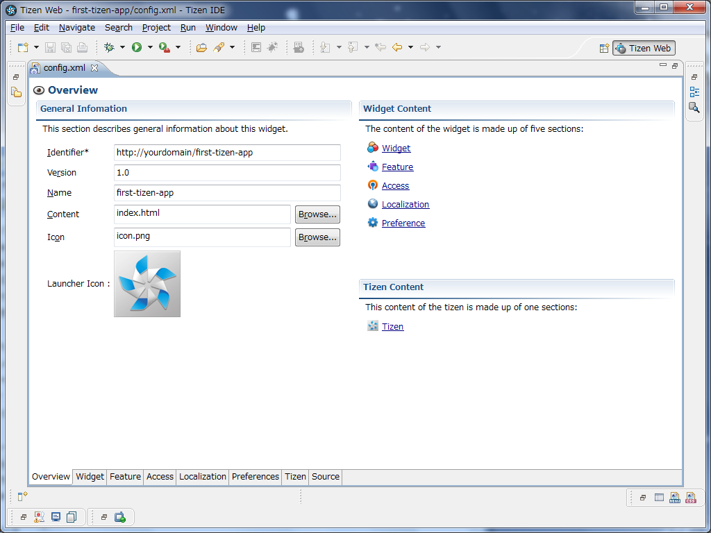Open the Feature link
This screenshot has height=533, width=711.
[397, 167]
